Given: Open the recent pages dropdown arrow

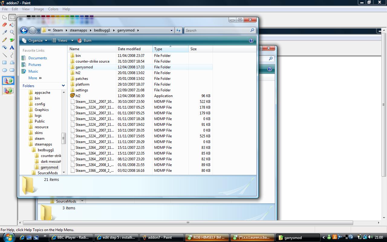Looking at the screenshot, I should pyautogui.click(x=38, y=30).
